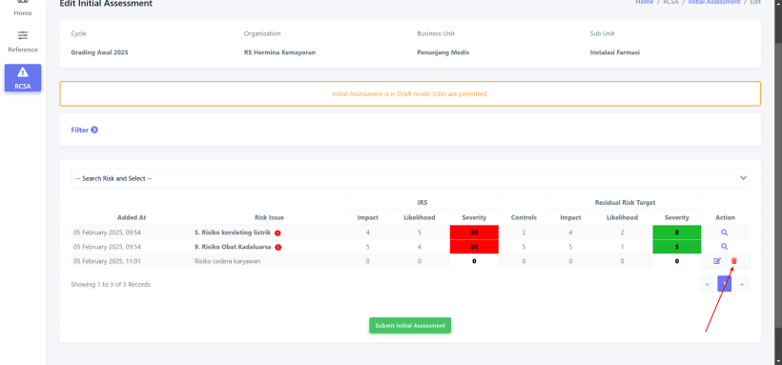Select '5. Risiko korsleting listrik' risk text
782x365 pixels.
click(x=233, y=233)
